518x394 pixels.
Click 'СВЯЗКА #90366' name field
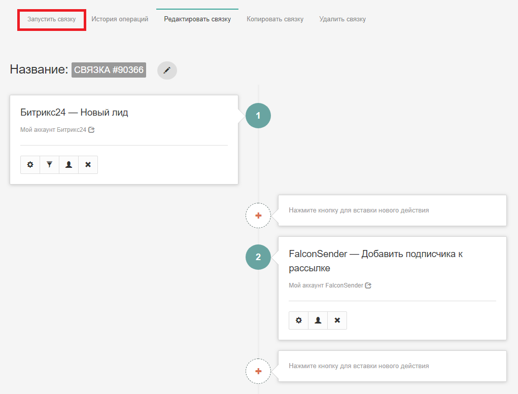point(109,70)
